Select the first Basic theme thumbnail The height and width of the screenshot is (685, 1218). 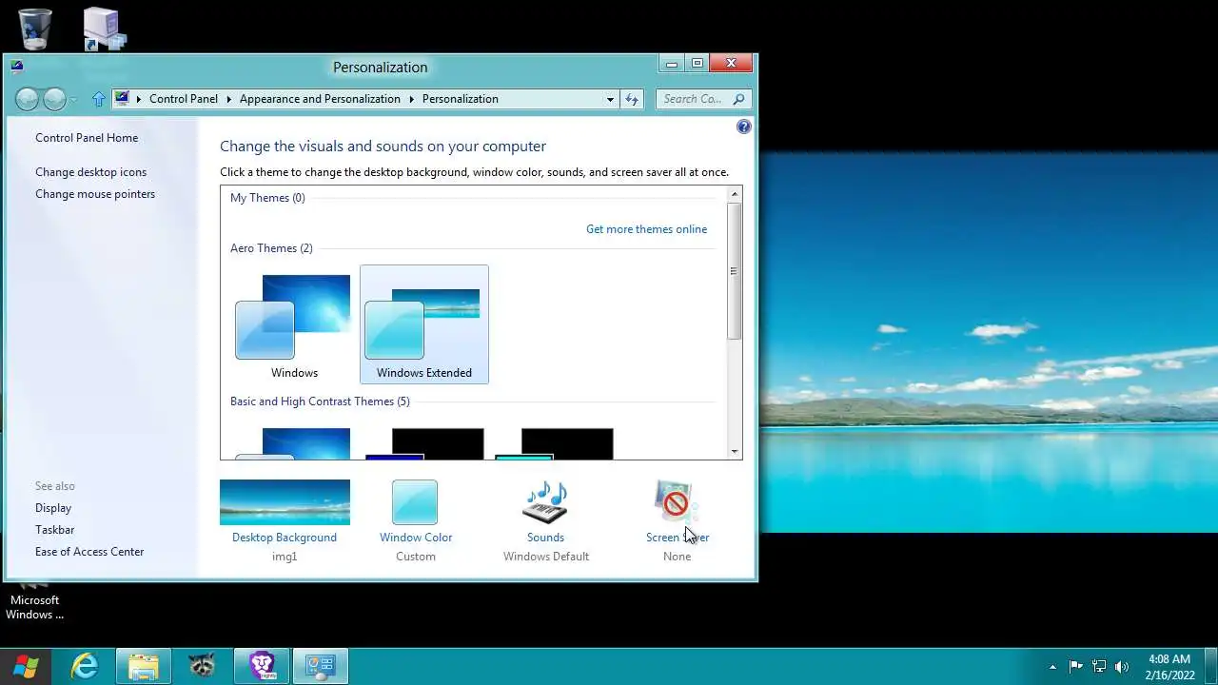click(x=293, y=443)
